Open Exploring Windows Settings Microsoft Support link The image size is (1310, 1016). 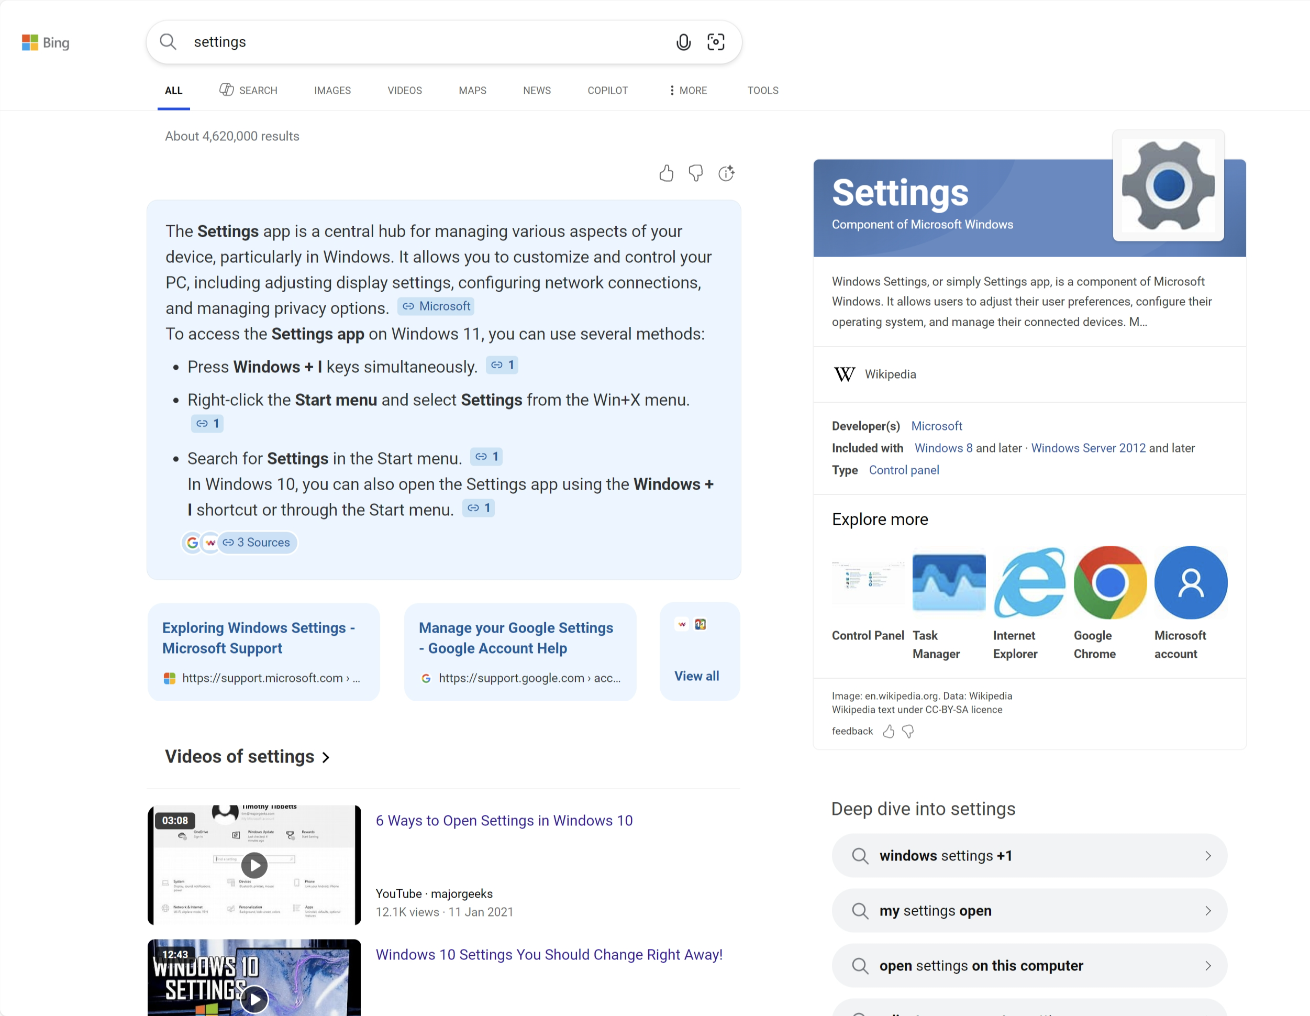pos(259,638)
